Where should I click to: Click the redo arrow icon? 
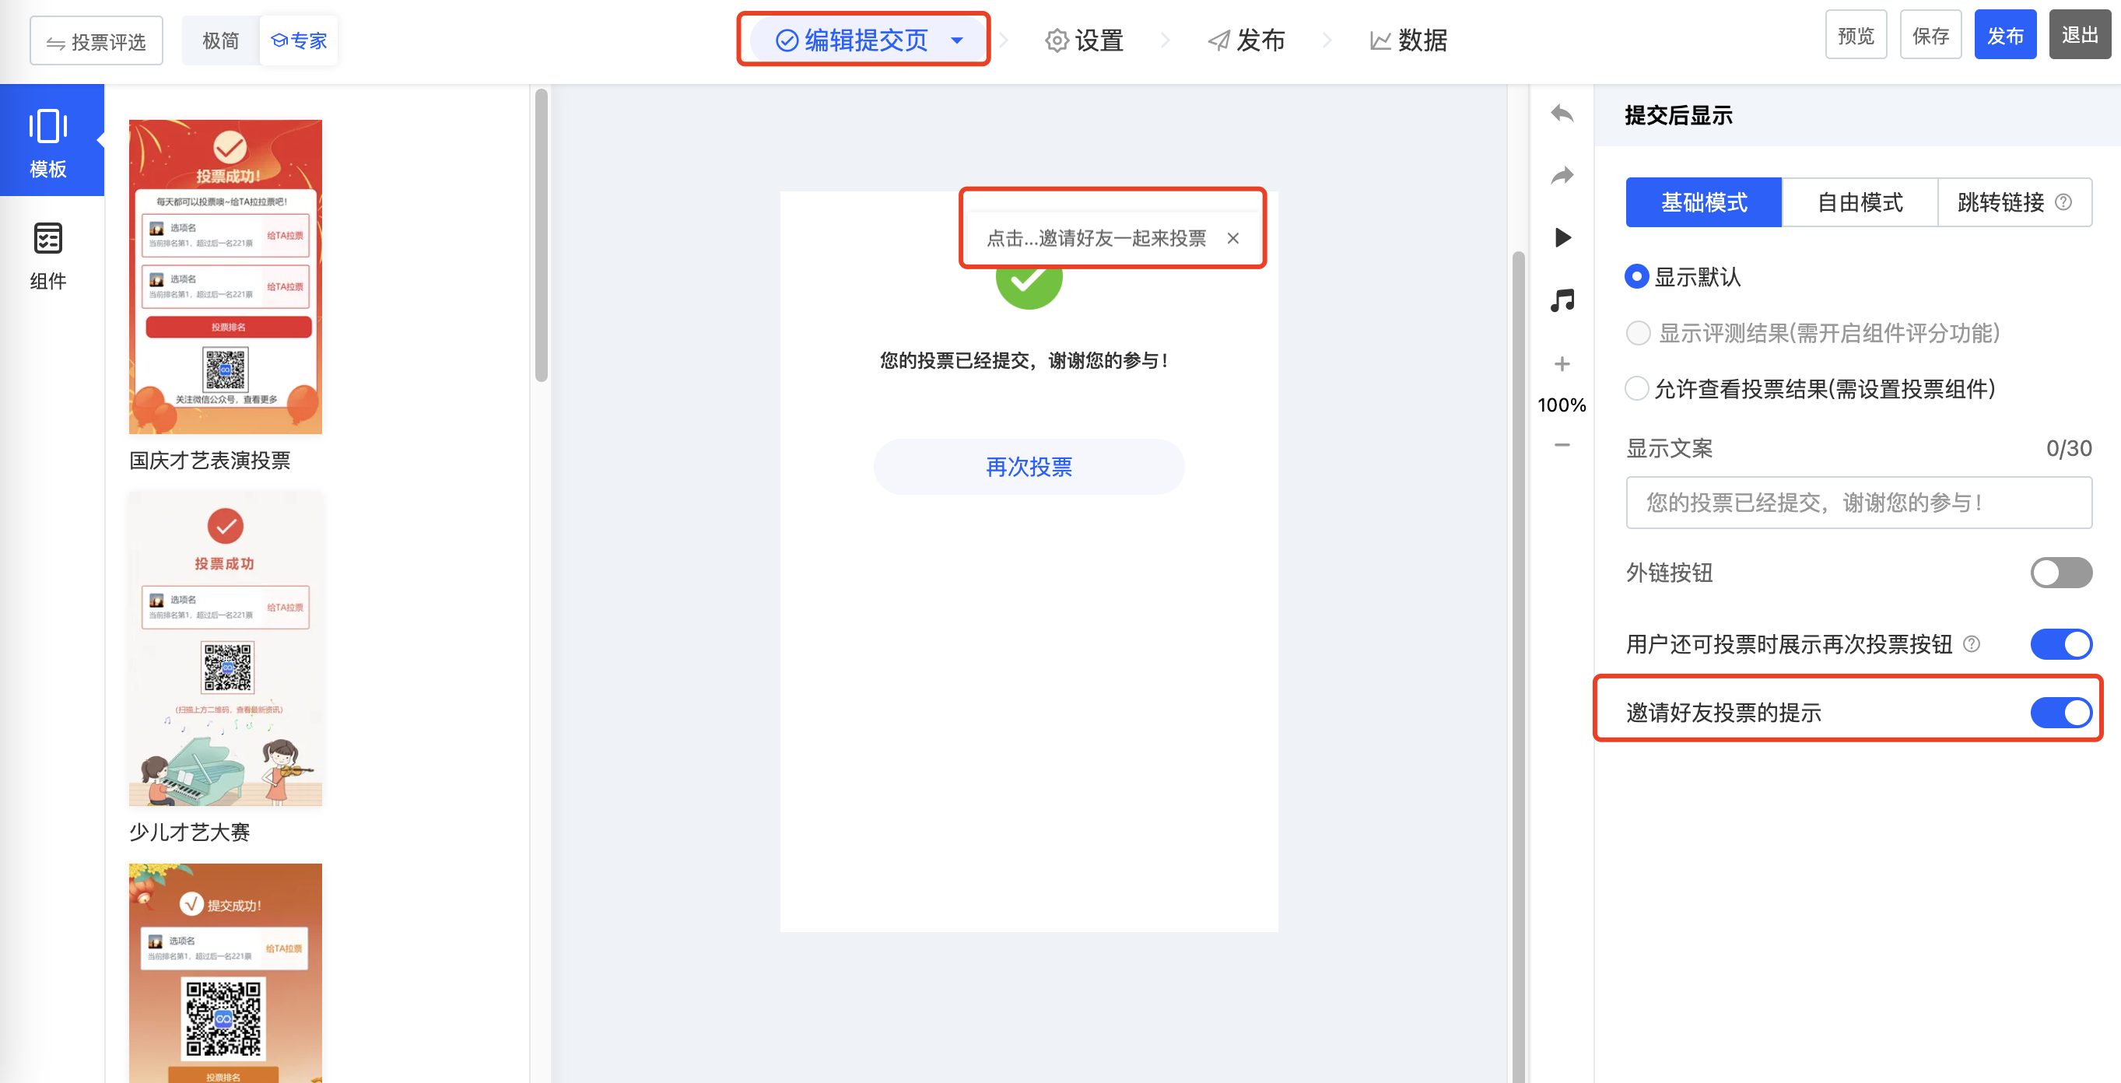(x=1561, y=175)
